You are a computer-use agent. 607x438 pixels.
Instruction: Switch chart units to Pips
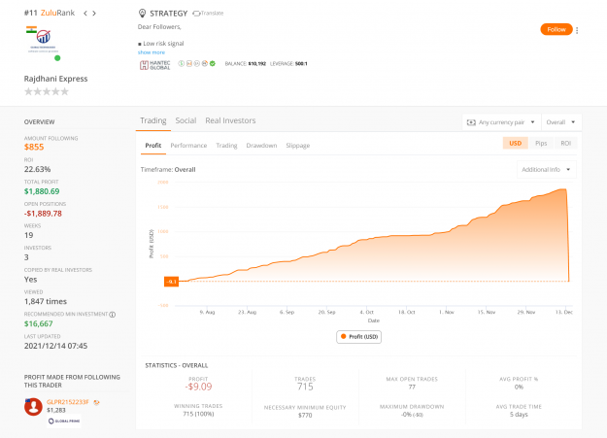pyautogui.click(x=541, y=144)
